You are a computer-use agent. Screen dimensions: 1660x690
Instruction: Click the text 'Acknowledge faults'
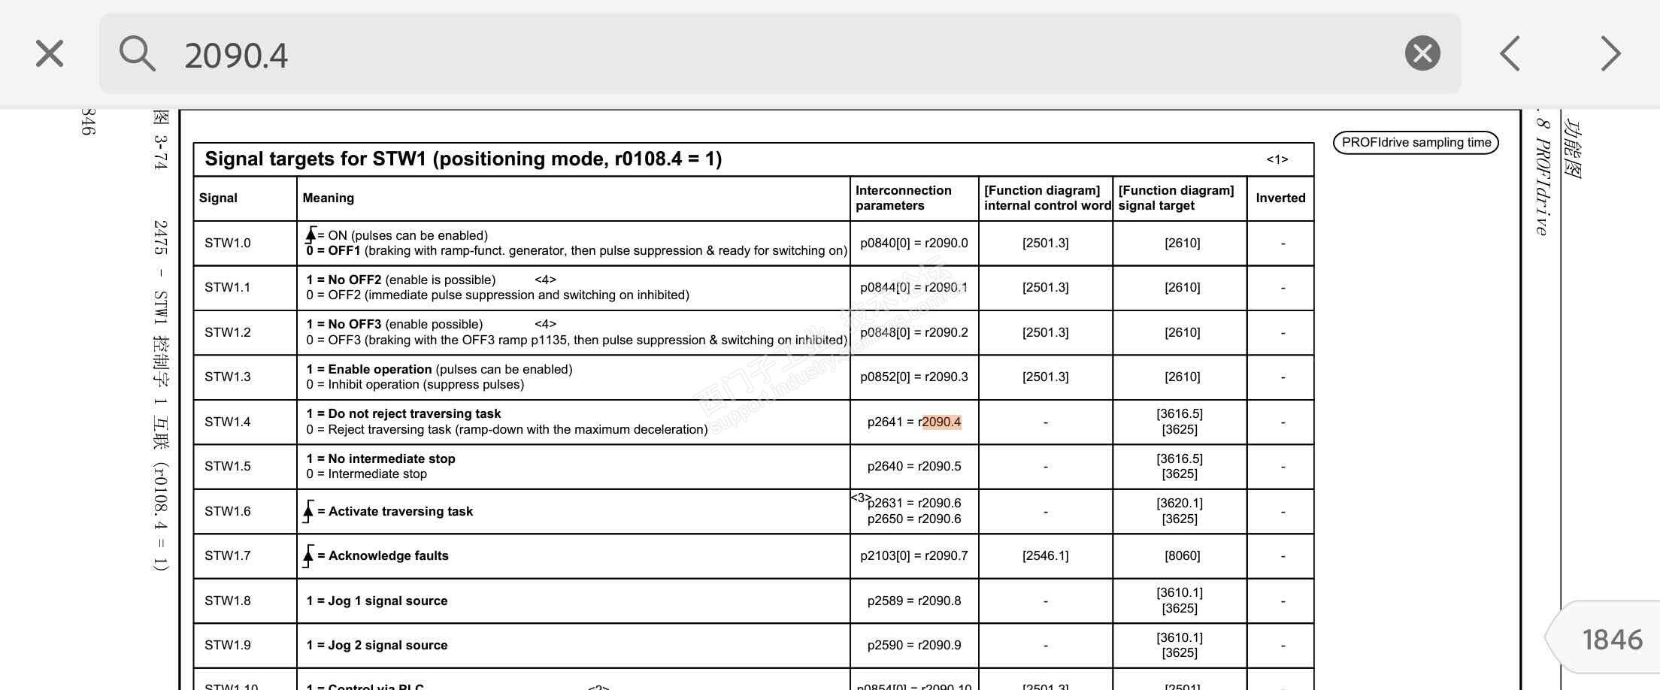389,555
